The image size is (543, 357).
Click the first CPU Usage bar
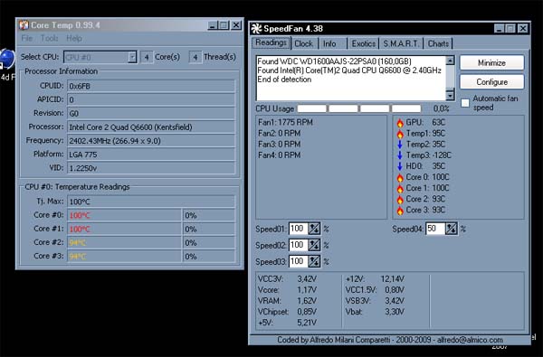(x=311, y=108)
